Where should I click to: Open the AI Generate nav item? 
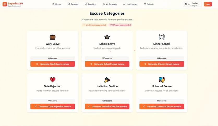110,4
